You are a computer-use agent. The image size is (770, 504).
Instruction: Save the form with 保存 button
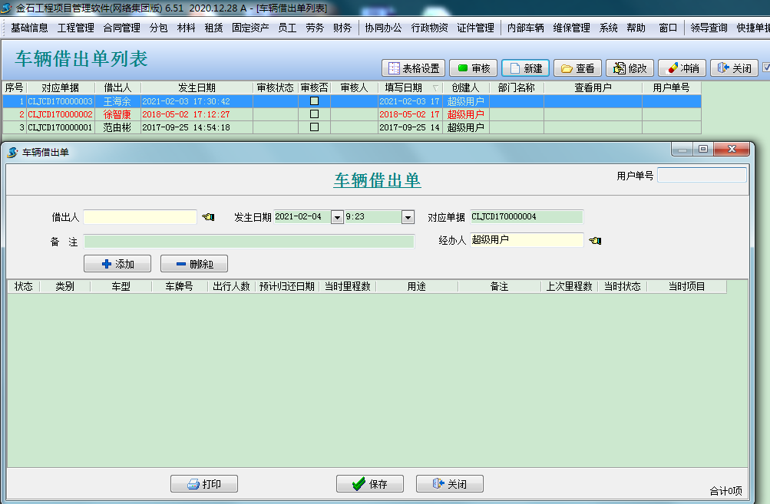pos(369,484)
